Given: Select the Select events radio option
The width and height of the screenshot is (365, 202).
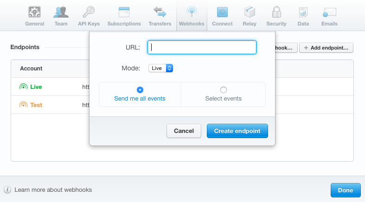Looking at the screenshot, I should click(224, 90).
